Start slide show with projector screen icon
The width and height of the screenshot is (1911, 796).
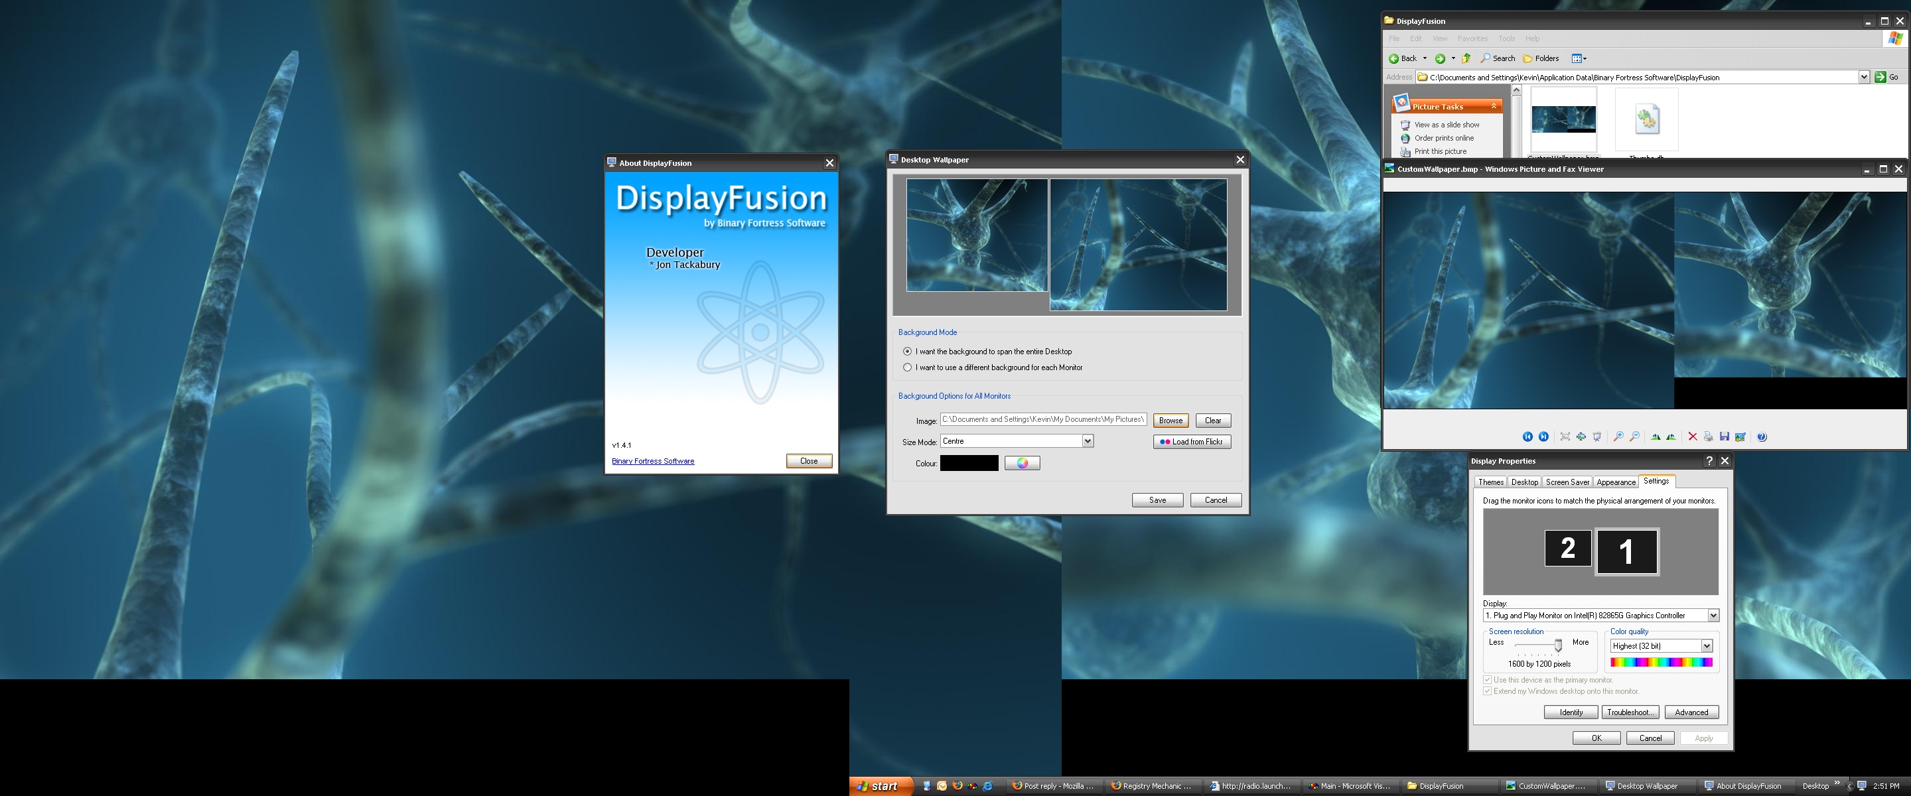click(1597, 437)
